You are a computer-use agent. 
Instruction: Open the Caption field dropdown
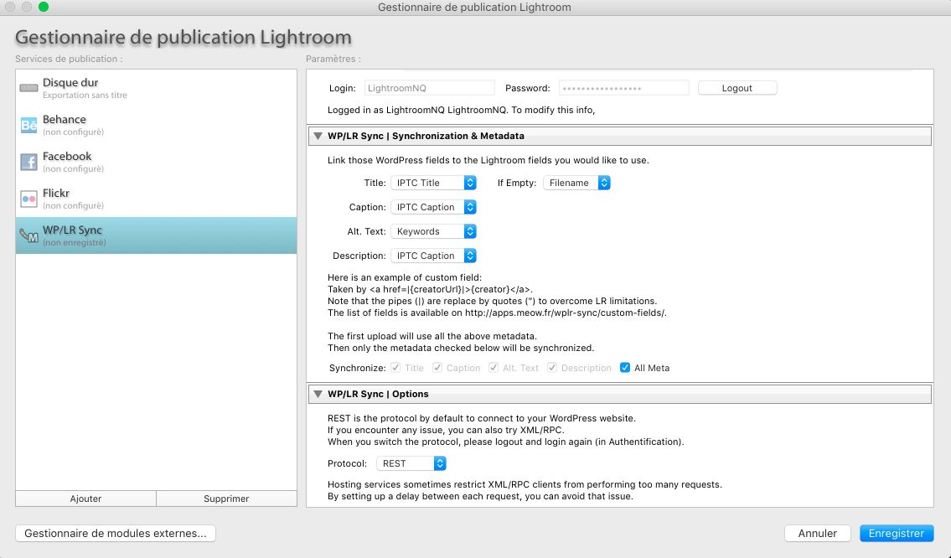[434, 207]
